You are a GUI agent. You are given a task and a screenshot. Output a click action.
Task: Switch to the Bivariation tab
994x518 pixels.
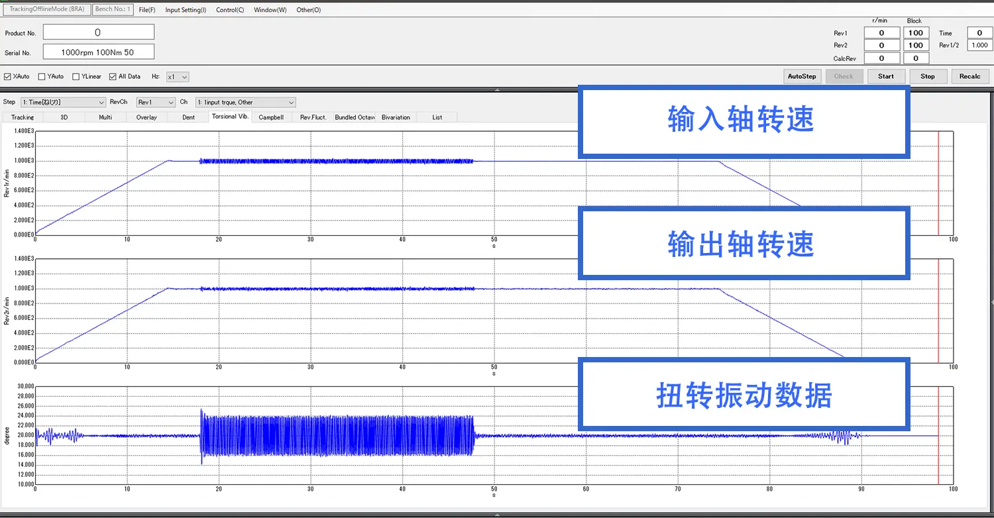point(396,117)
